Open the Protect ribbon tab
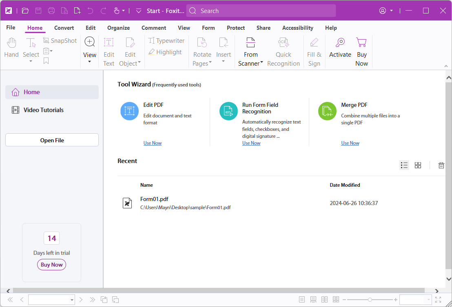The height and width of the screenshot is (307, 452). tap(236, 28)
